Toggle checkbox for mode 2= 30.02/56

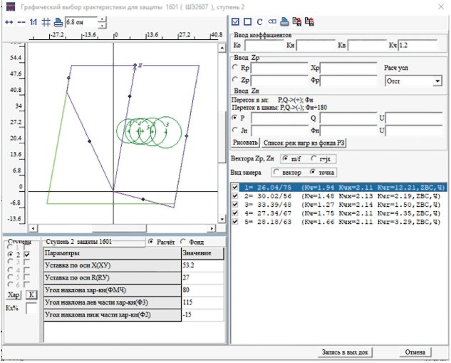click(235, 196)
